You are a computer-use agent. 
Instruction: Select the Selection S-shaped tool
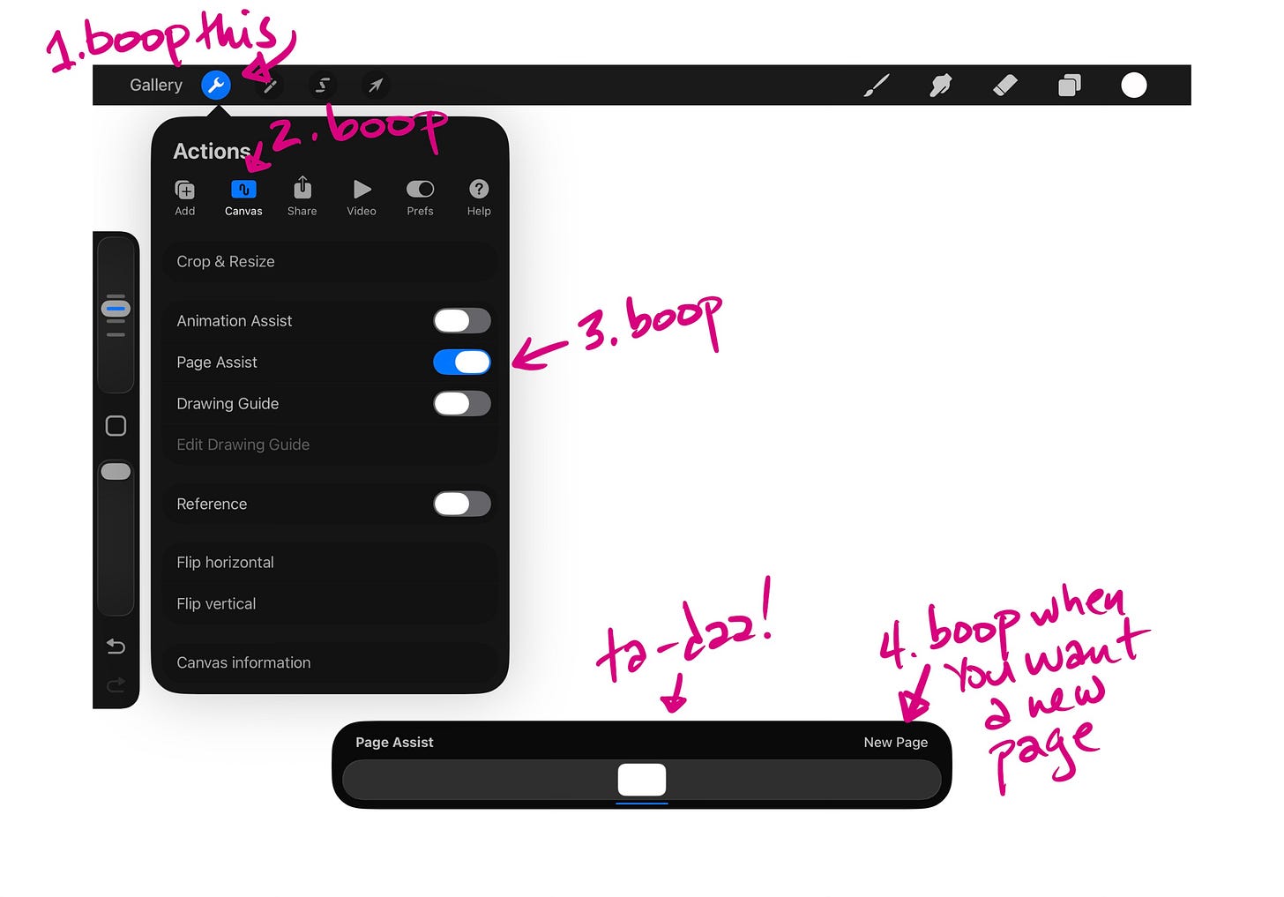tap(323, 86)
